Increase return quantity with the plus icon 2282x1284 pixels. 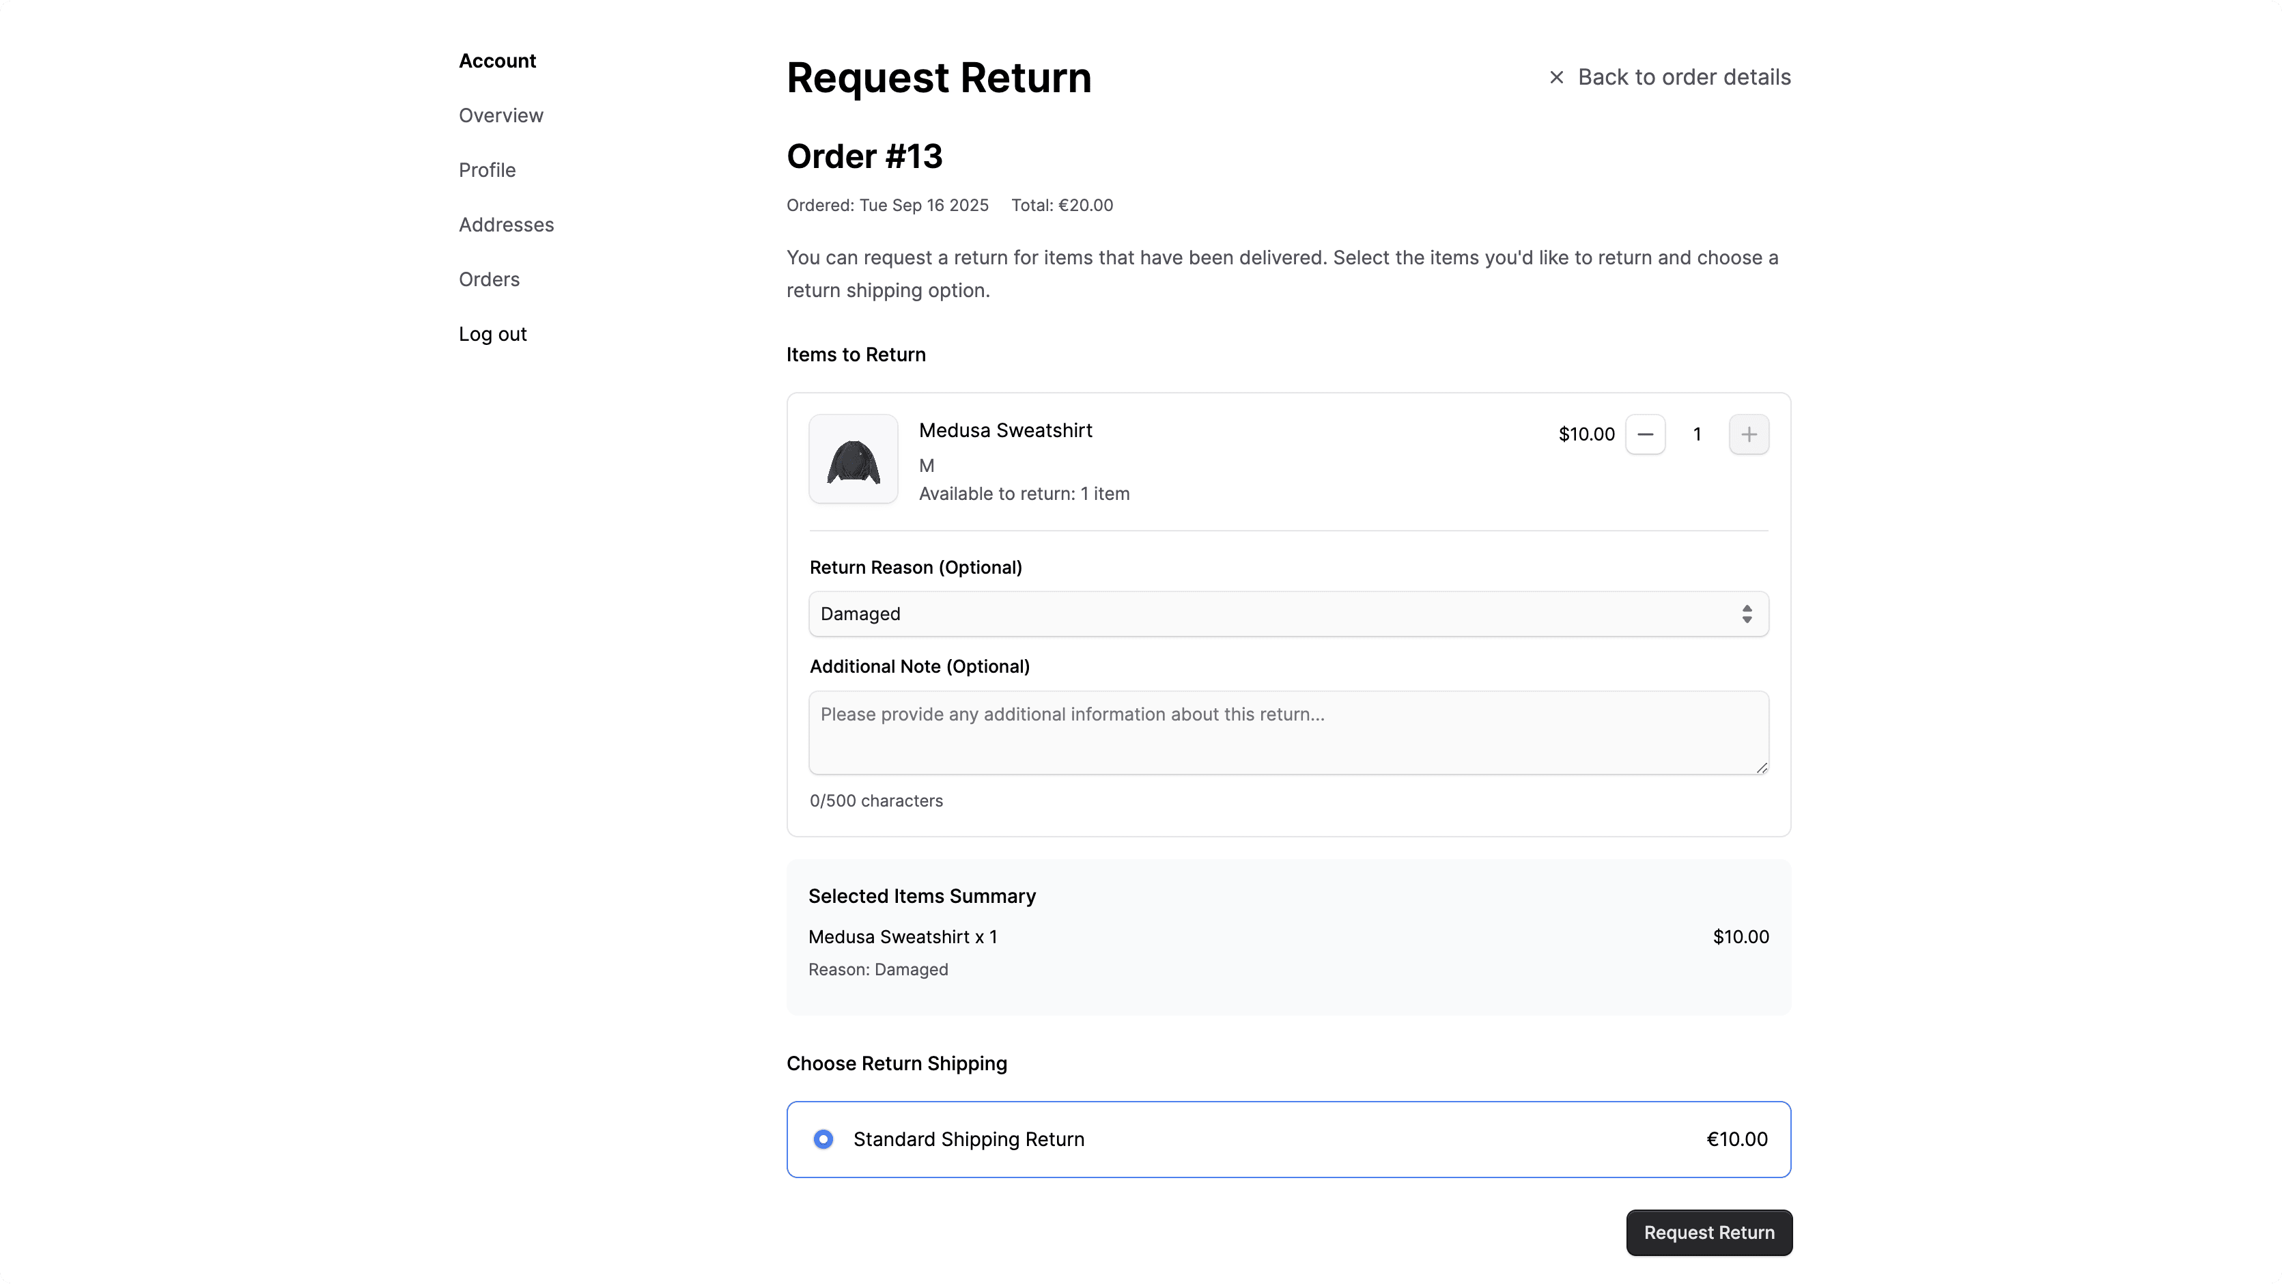[1749, 434]
